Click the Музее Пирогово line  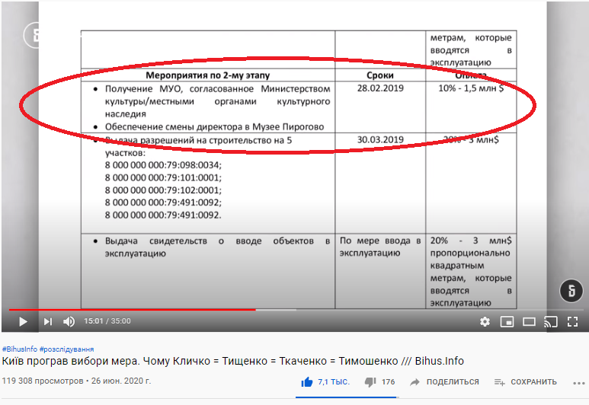[214, 127]
